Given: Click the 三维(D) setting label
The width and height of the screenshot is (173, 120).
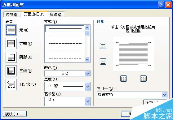Looking at the screenshot, I should coord(26,71).
